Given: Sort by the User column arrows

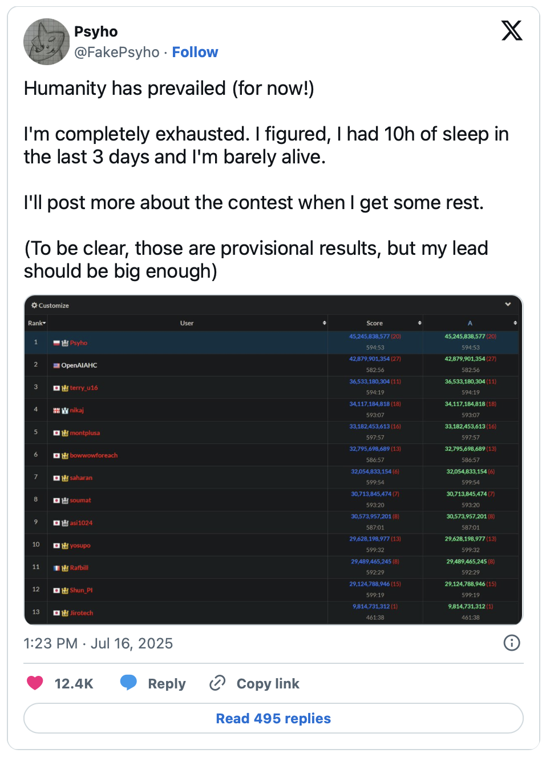Looking at the screenshot, I should coord(324,323).
